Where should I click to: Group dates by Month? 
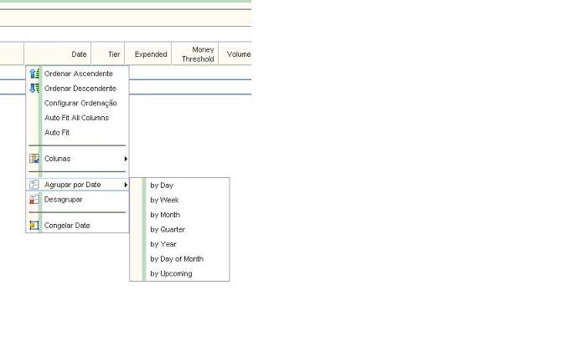[165, 215]
